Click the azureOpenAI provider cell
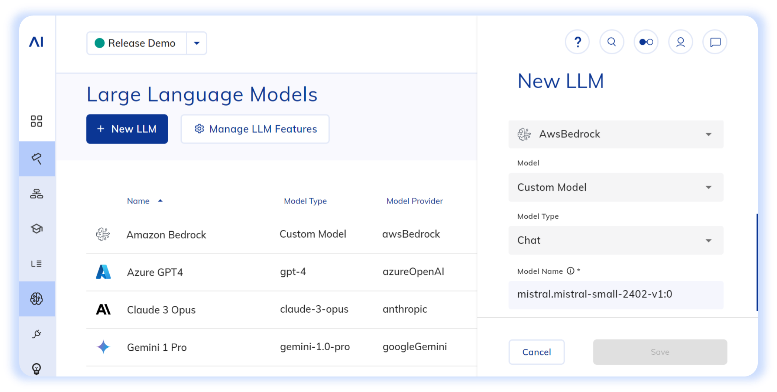Viewport: 777px width, 392px height. pyautogui.click(x=413, y=272)
